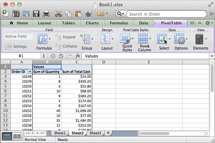
Task: Click the formula bar cancel X icon
Action: coord(53,56)
